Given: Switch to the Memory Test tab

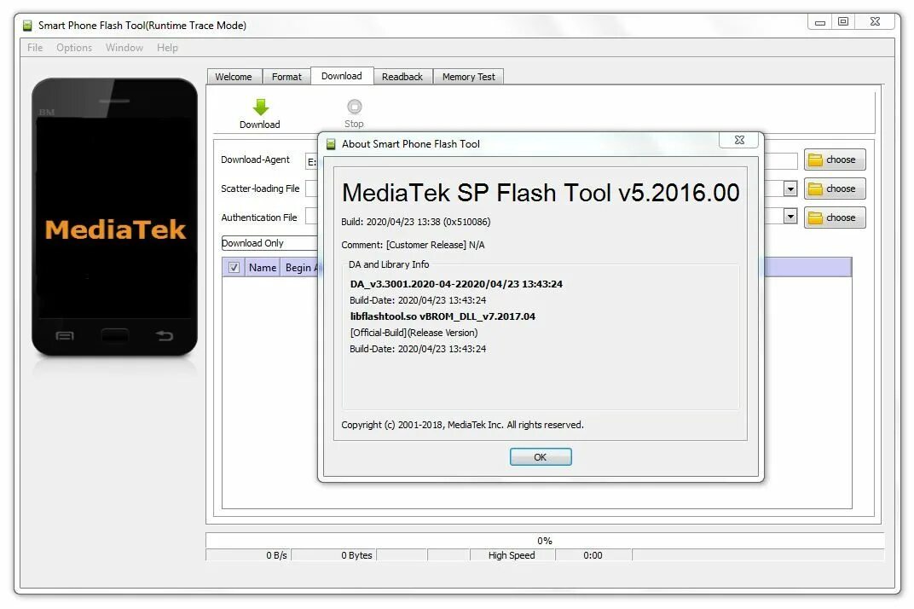Looking at the screenshot, I should point(469,77).
